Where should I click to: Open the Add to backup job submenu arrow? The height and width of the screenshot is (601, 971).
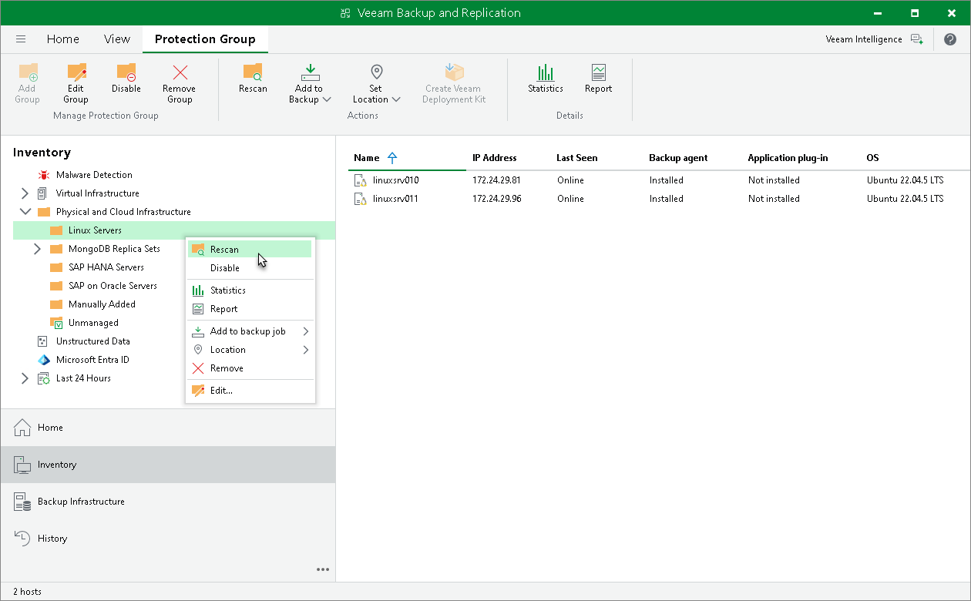pos(306,331)
